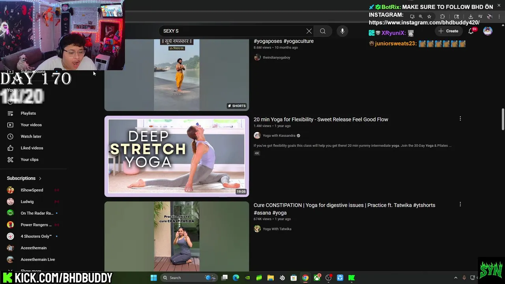Open theindianyogaboy channel name
505x284 pixels.
click(x=277, y=57)
